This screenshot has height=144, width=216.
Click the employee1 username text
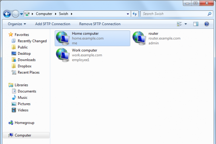tap(80, 60)
